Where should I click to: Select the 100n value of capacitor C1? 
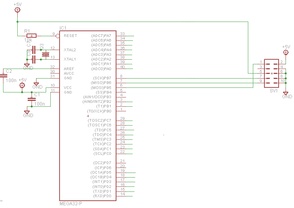click(39, 104)
